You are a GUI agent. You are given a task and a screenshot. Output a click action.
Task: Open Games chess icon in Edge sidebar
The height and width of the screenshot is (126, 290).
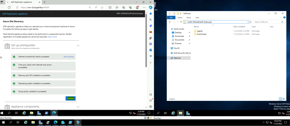click(x=151, y=38)
